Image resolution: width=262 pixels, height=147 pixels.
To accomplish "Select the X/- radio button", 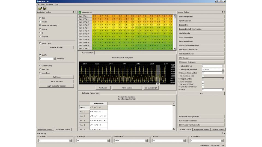I will (x=40, y=33).
